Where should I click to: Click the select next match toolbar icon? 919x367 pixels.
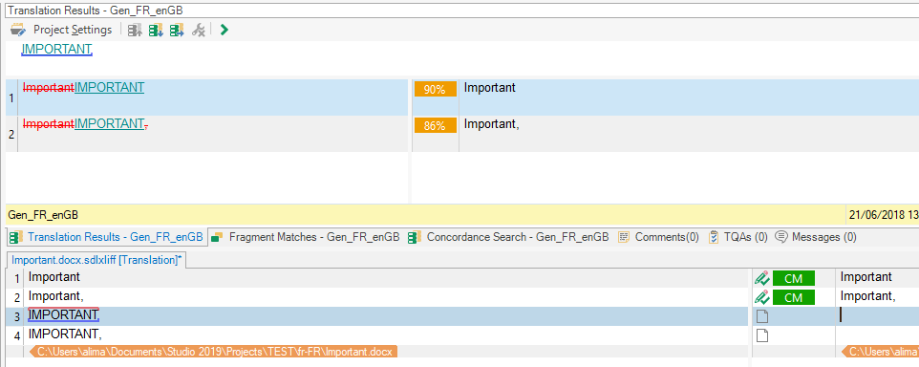coord(156,30)
